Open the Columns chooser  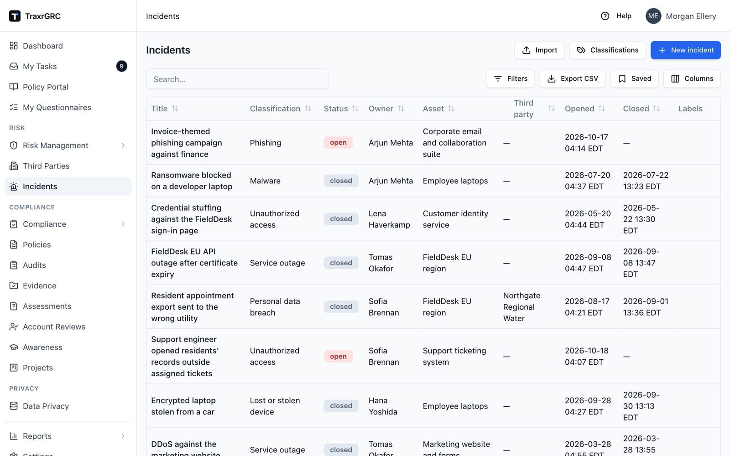coord(692,78)
